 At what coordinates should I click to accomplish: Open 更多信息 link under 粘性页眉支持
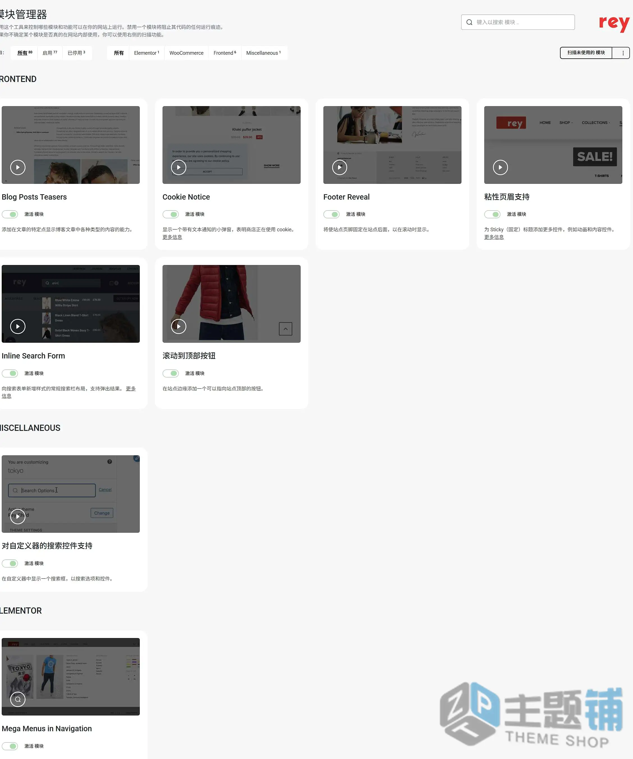point(494,237)
